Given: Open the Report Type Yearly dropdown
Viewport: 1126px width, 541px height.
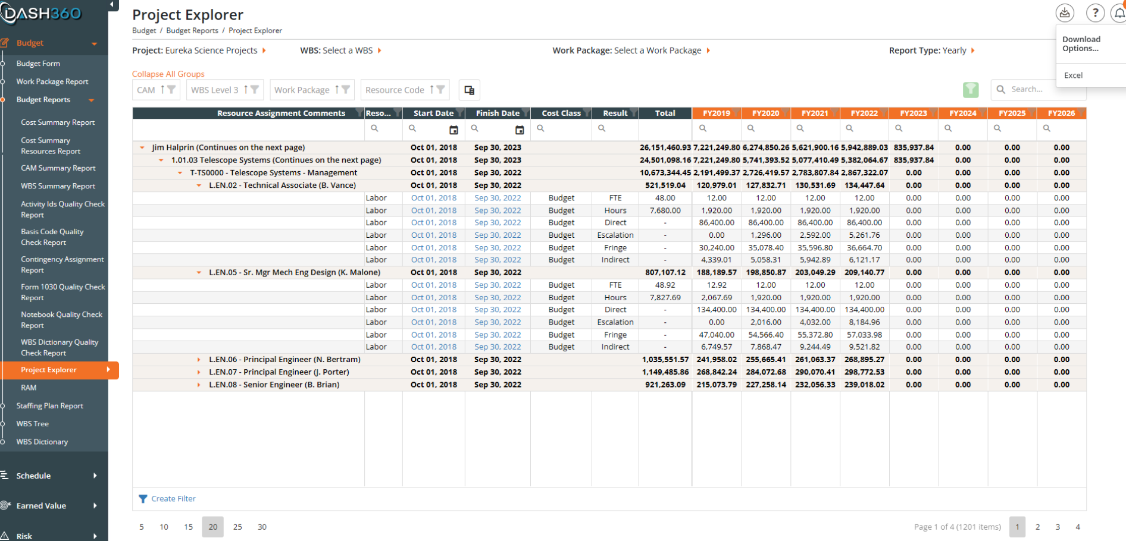Looking at the screenshot, I should 932,51.
